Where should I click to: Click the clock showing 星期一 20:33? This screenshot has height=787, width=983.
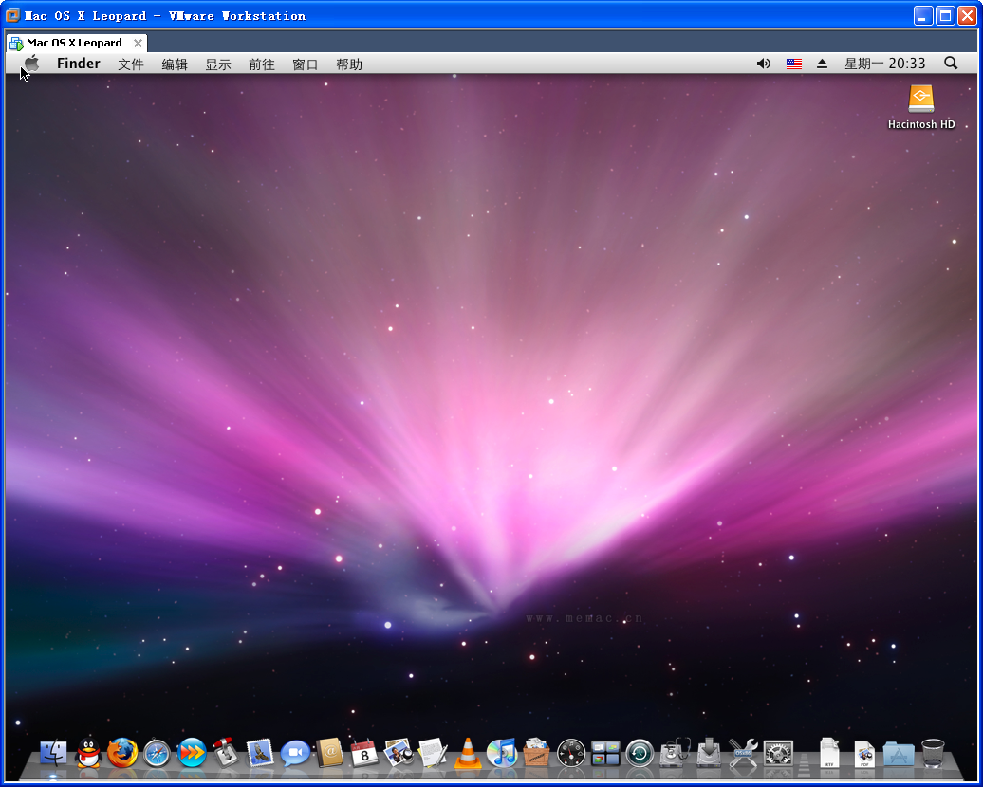884,64
